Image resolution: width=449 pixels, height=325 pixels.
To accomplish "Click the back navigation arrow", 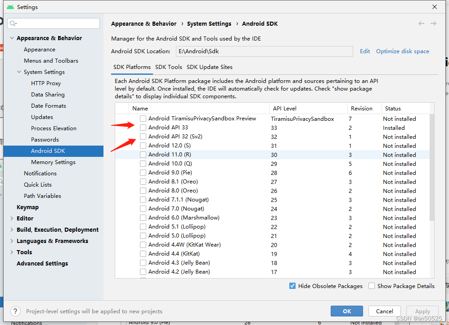I will click(421, 23).
